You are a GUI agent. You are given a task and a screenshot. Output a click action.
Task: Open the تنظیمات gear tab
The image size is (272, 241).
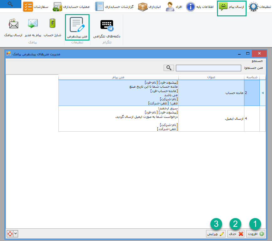(x=260, y=7)
